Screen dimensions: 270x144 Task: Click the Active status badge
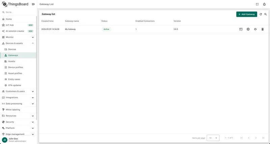106,29
